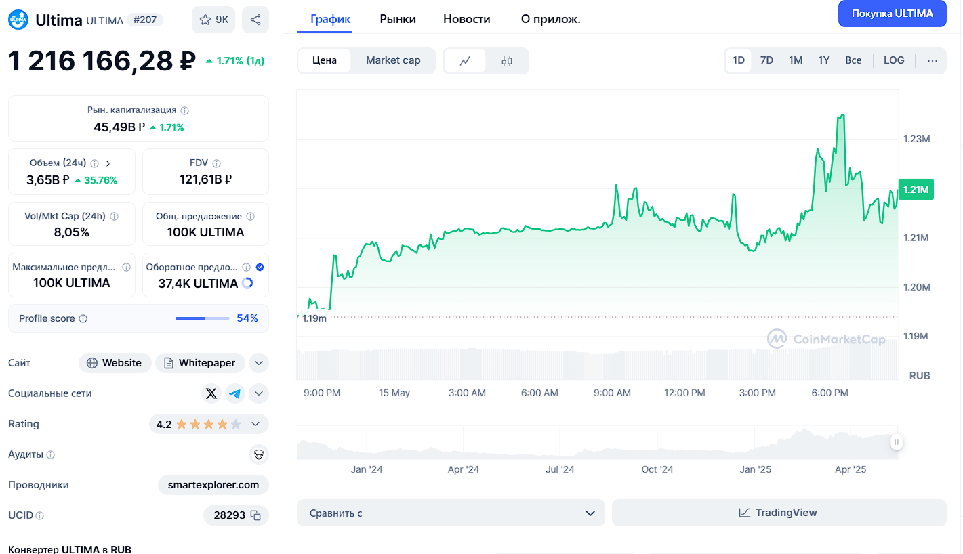Viewport: 963px width, 554px height.
Task: Click the star watchlist icon showing 9K
Action: click(213, 20)
